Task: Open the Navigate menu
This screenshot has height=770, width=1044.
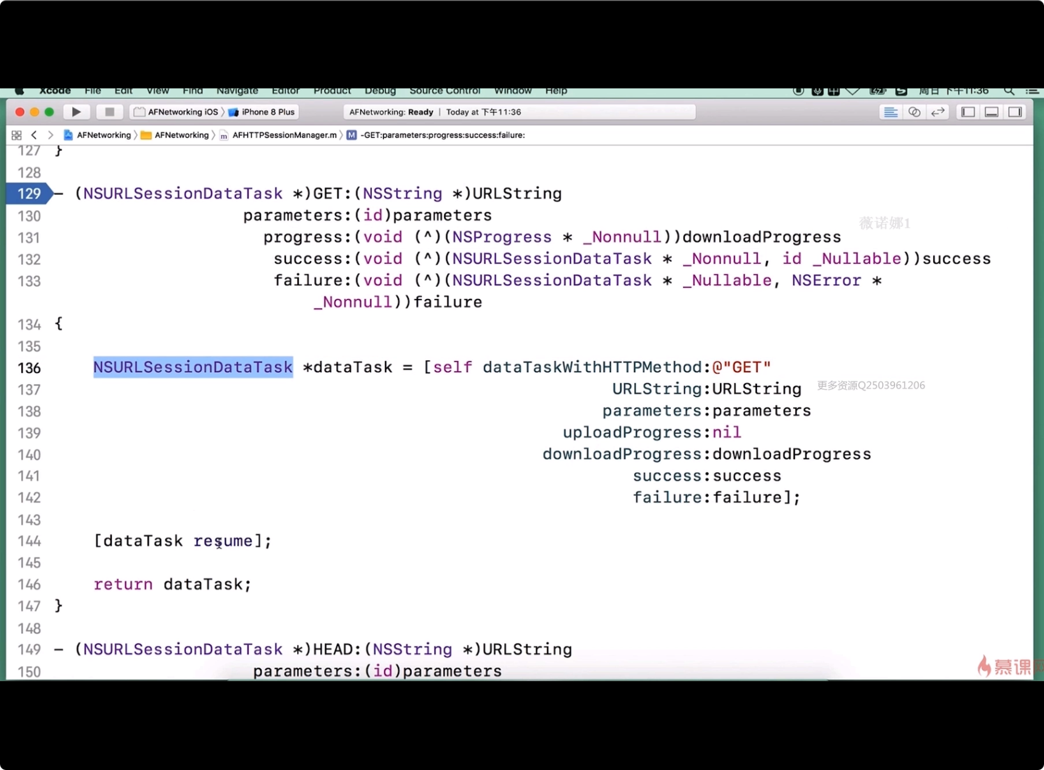Action: tap(237, 91)
